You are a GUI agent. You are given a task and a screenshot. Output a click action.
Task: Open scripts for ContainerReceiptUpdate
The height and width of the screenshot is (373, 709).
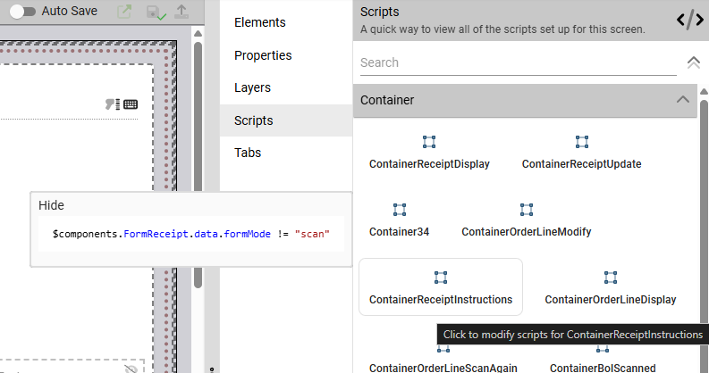click(x=581, y=152)
